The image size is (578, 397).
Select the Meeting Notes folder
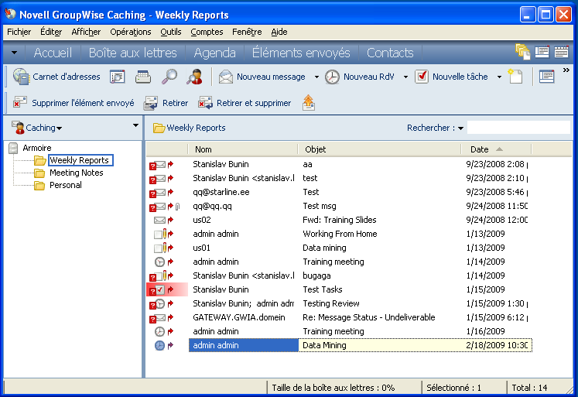click(76, 173)
